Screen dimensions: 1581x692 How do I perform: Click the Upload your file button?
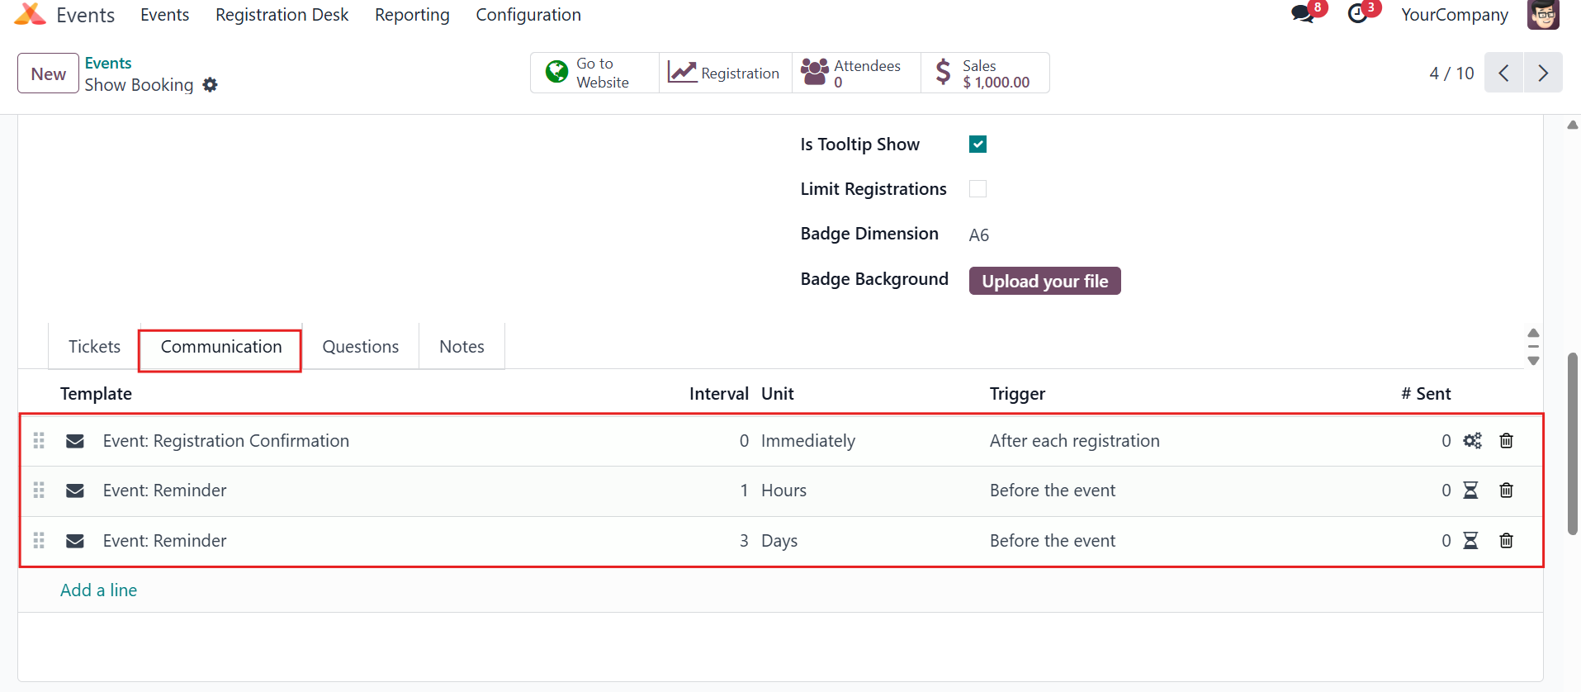tap(1044, 281)
